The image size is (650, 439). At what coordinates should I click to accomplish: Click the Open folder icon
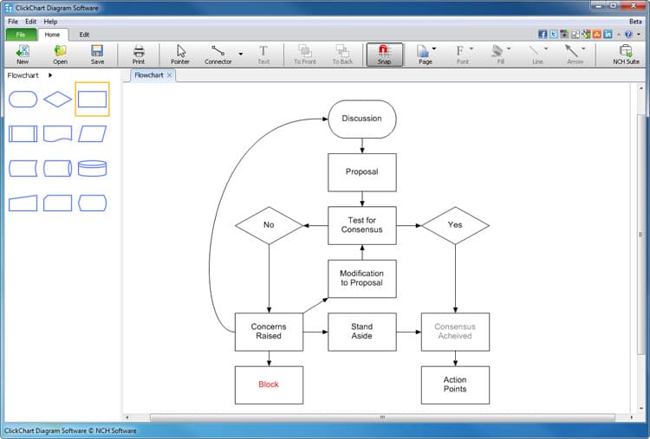[60, 54]
